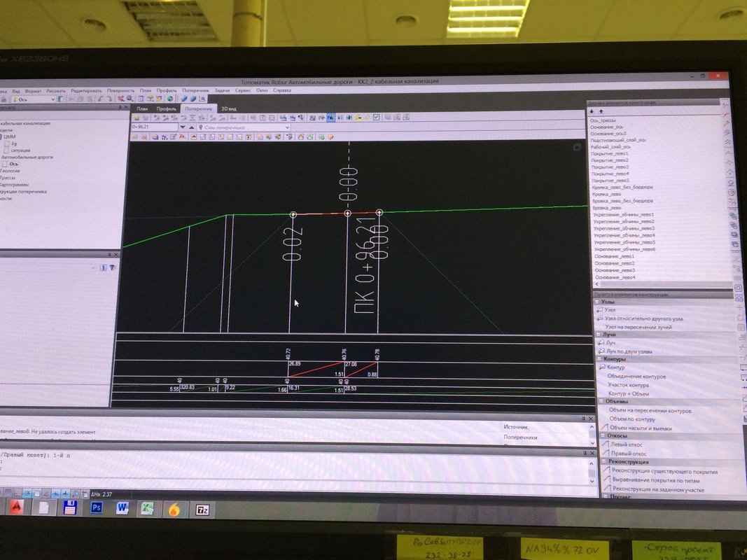Select Покрытие_лево1 in construction tree
Image resolution: width=747 pixels, height=560 pixels.
609,153
